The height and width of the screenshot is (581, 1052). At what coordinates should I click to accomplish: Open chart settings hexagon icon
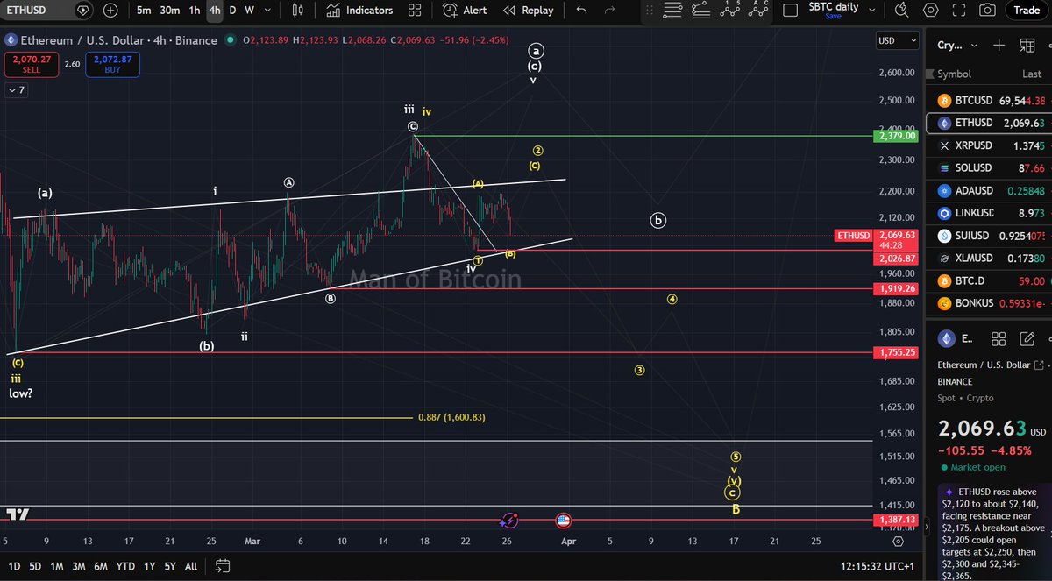[931, 11]
